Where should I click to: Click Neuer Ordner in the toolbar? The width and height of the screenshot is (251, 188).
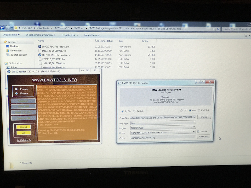coord(92,35)
